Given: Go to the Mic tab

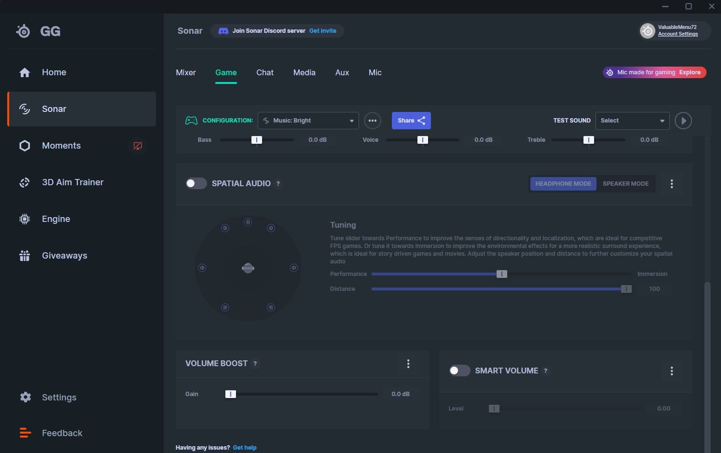Looking at the screenshot, I should 375,73.
